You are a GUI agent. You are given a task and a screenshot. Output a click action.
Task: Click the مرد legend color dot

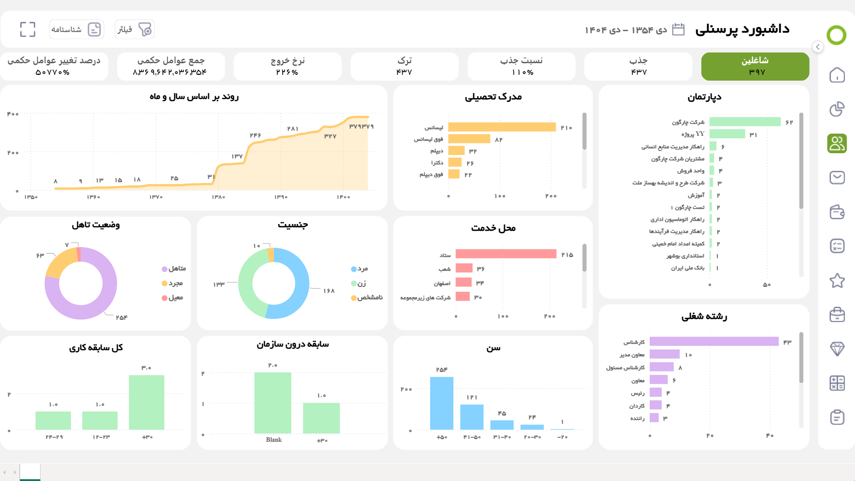[x=354, y=269]
